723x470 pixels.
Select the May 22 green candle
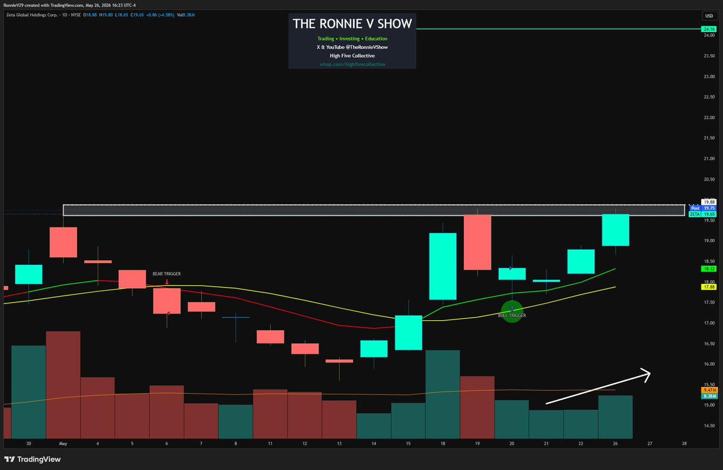point(581,262)
